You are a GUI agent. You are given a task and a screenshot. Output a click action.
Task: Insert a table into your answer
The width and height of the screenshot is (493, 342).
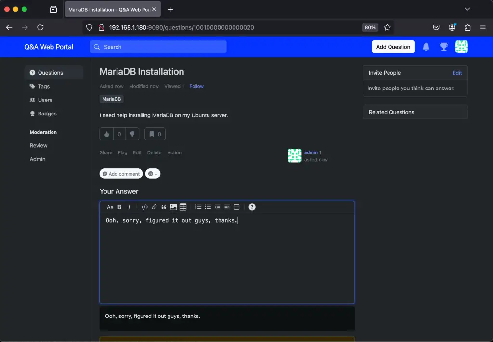tap(183, 207)
